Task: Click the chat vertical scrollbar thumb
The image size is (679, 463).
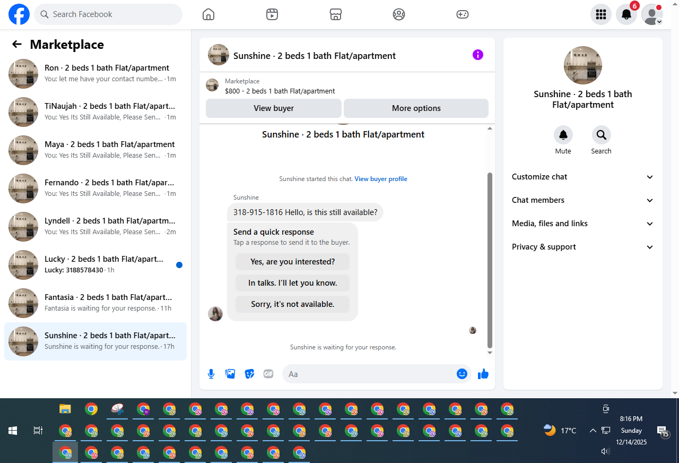Action: tap(490, 260)
